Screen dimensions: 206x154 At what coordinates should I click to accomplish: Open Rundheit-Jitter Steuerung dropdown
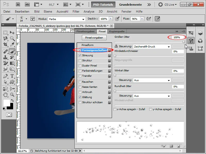pyautogui.click(x=152, y=96)
